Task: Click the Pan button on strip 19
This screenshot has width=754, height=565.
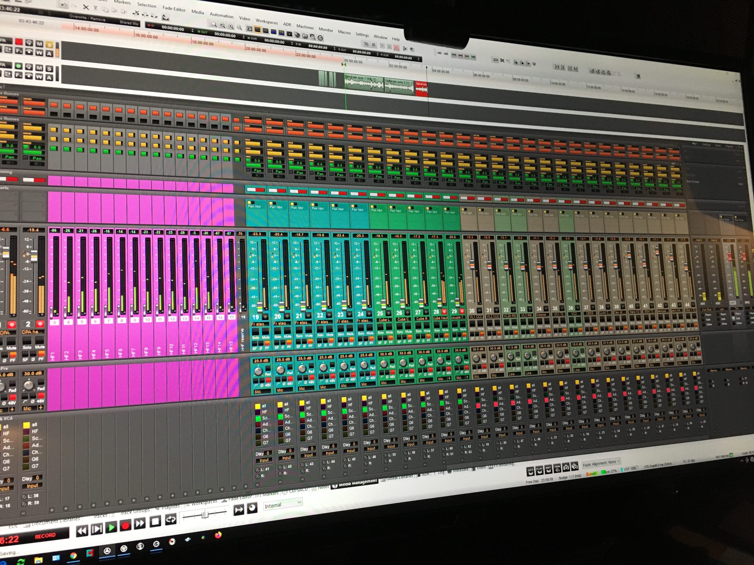Action: tap(257, 170)
